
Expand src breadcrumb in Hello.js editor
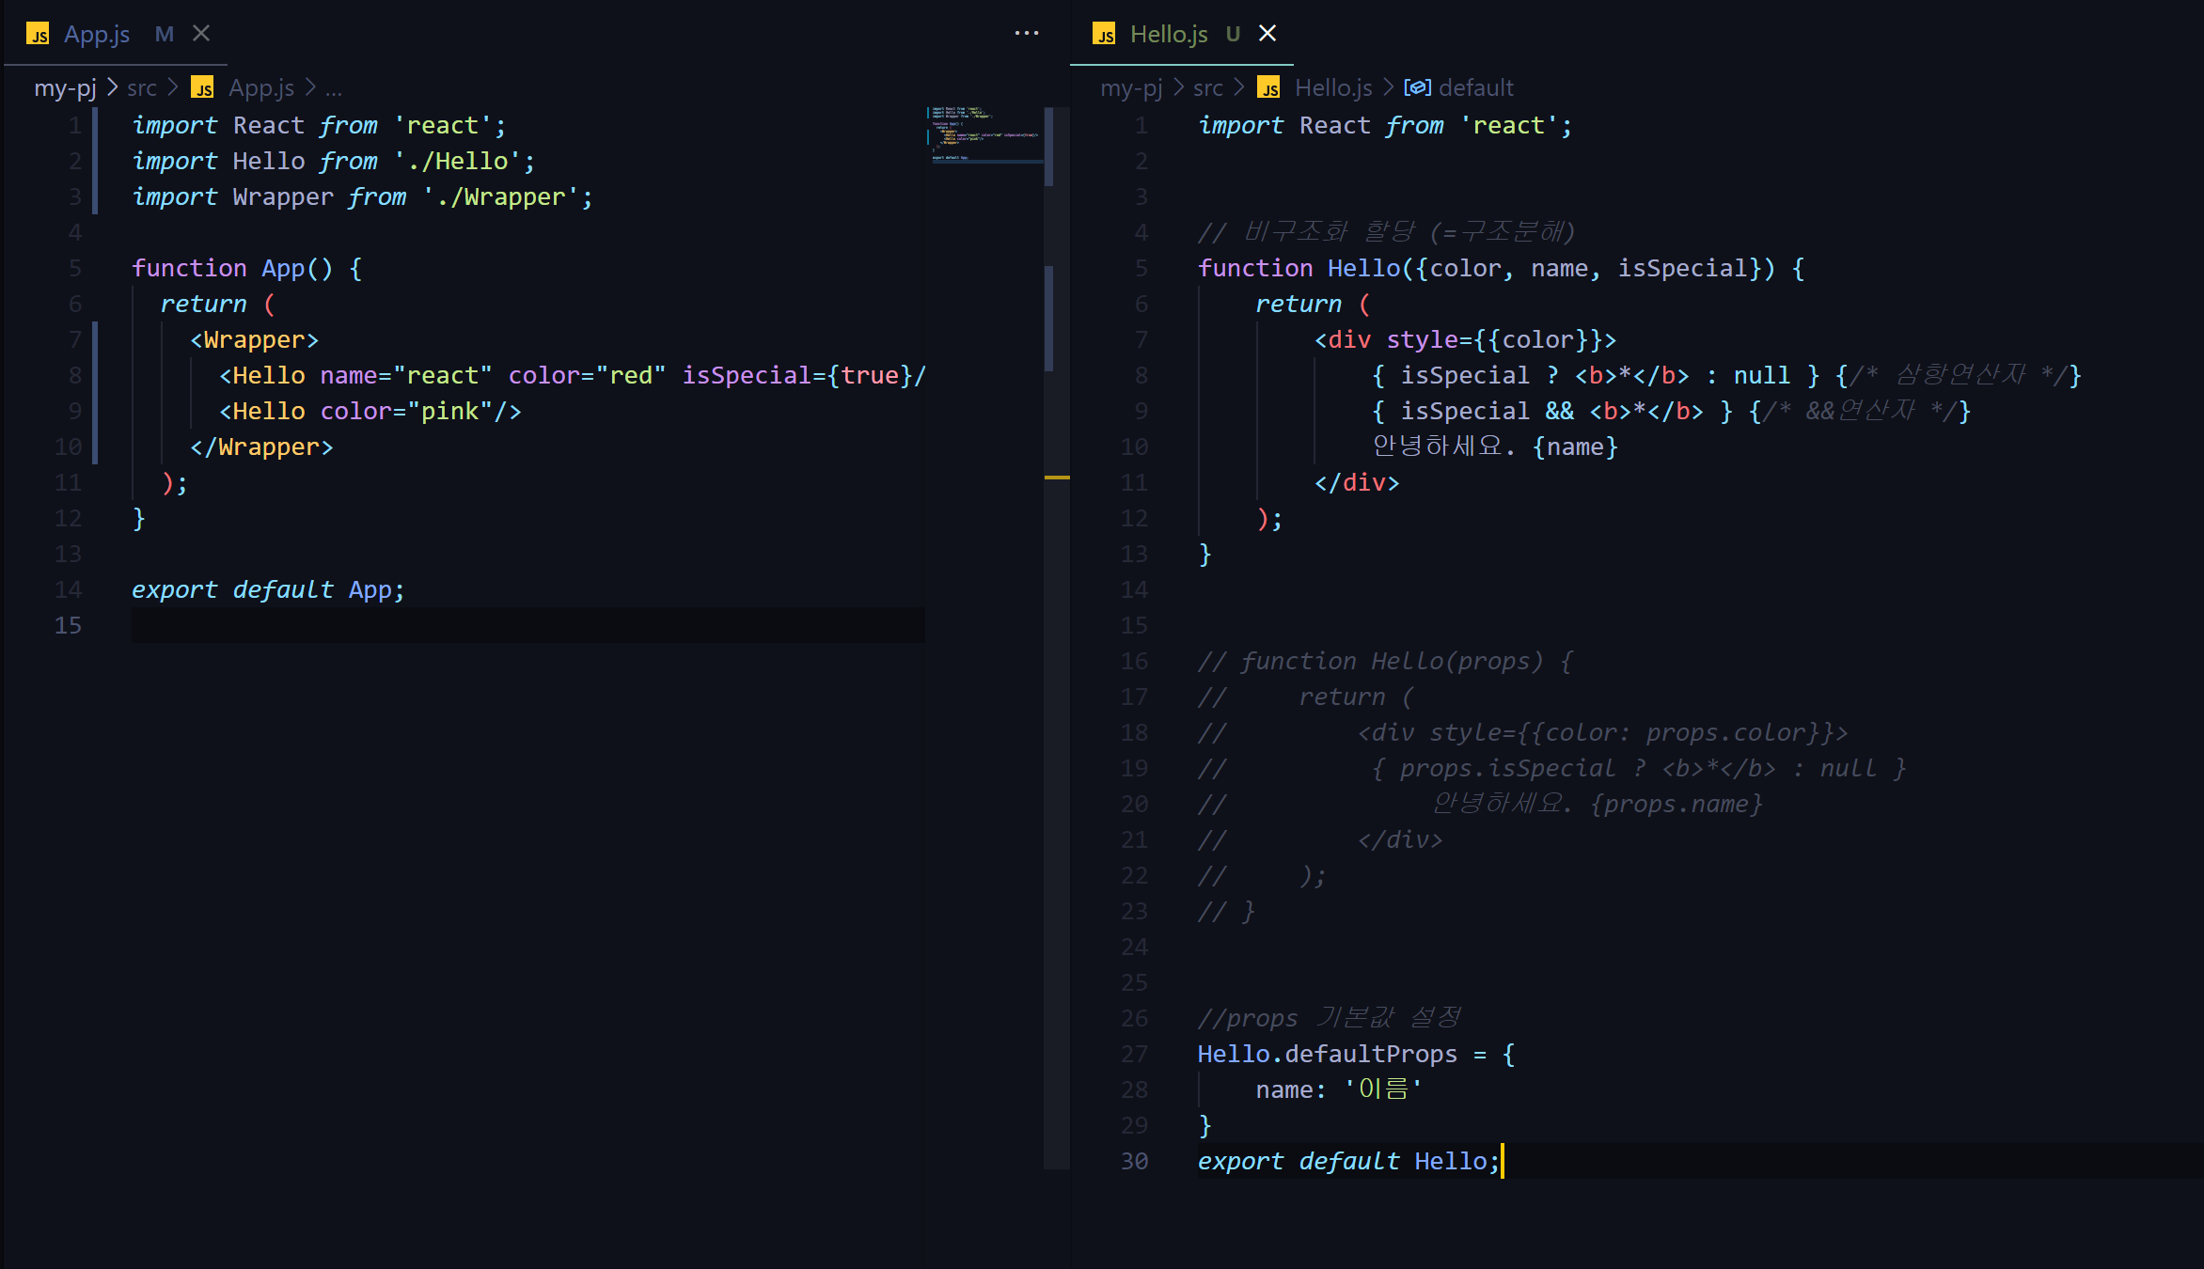(x=1208, y=87)
